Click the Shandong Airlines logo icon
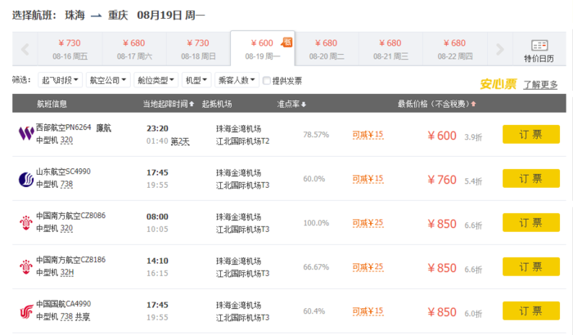Viewport: 573px width, 335px height. (x=24, y=178)
